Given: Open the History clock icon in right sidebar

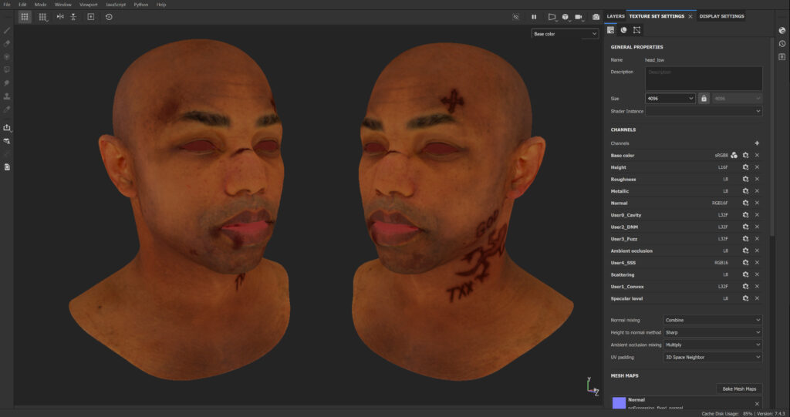Looking at the screenshot, I should (x=782, y=44).
